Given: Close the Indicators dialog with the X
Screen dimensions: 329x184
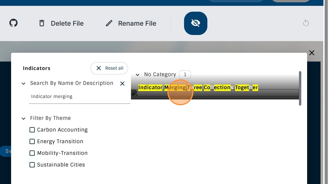Looking at the screenshot, I should point(311,53).
